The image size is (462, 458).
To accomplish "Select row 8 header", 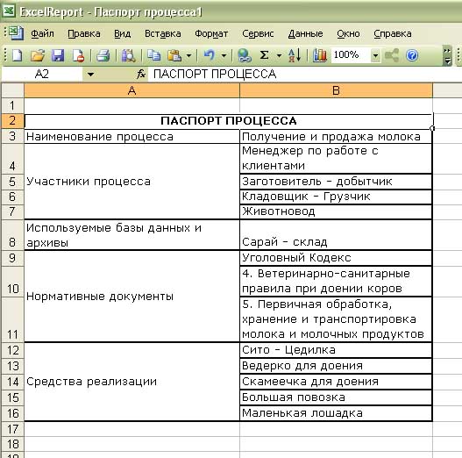I will [x=12, y=235].
